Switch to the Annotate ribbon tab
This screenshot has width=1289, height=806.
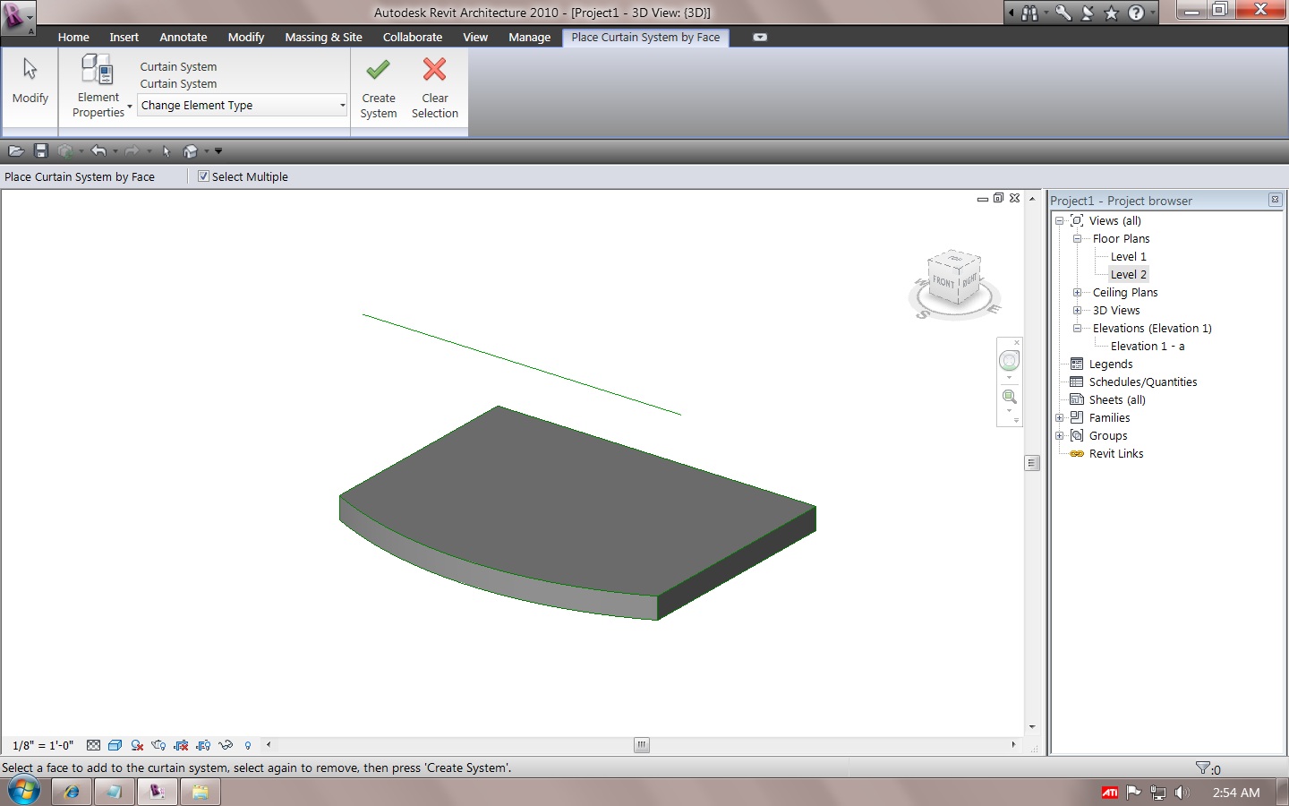pos(183,38)
